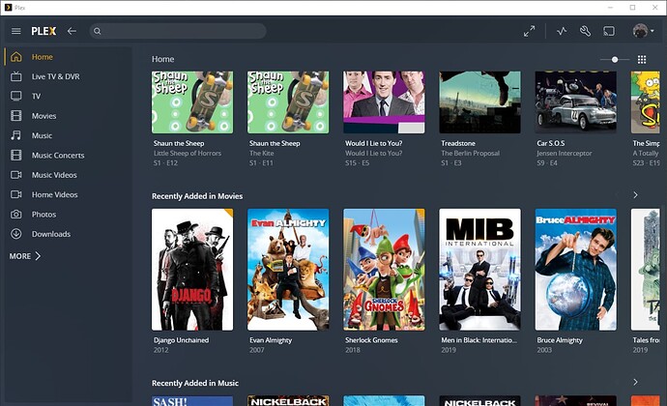
Task: Go back with the arrow icon
Action: (x=72, y=31)
